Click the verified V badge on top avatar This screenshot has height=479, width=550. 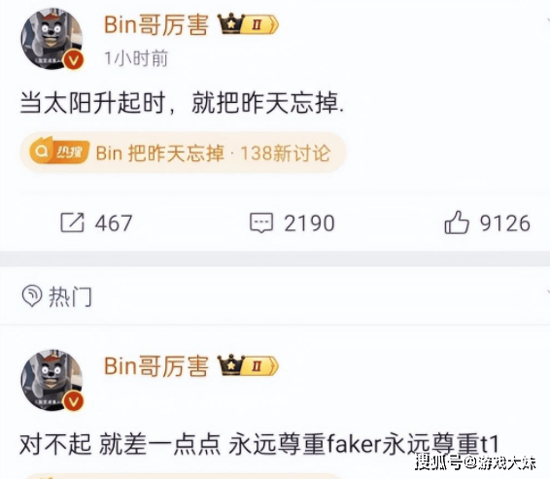(73, 60)
